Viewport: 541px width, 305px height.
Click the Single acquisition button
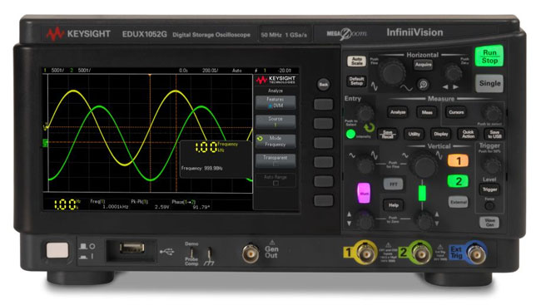click(489, 83)
